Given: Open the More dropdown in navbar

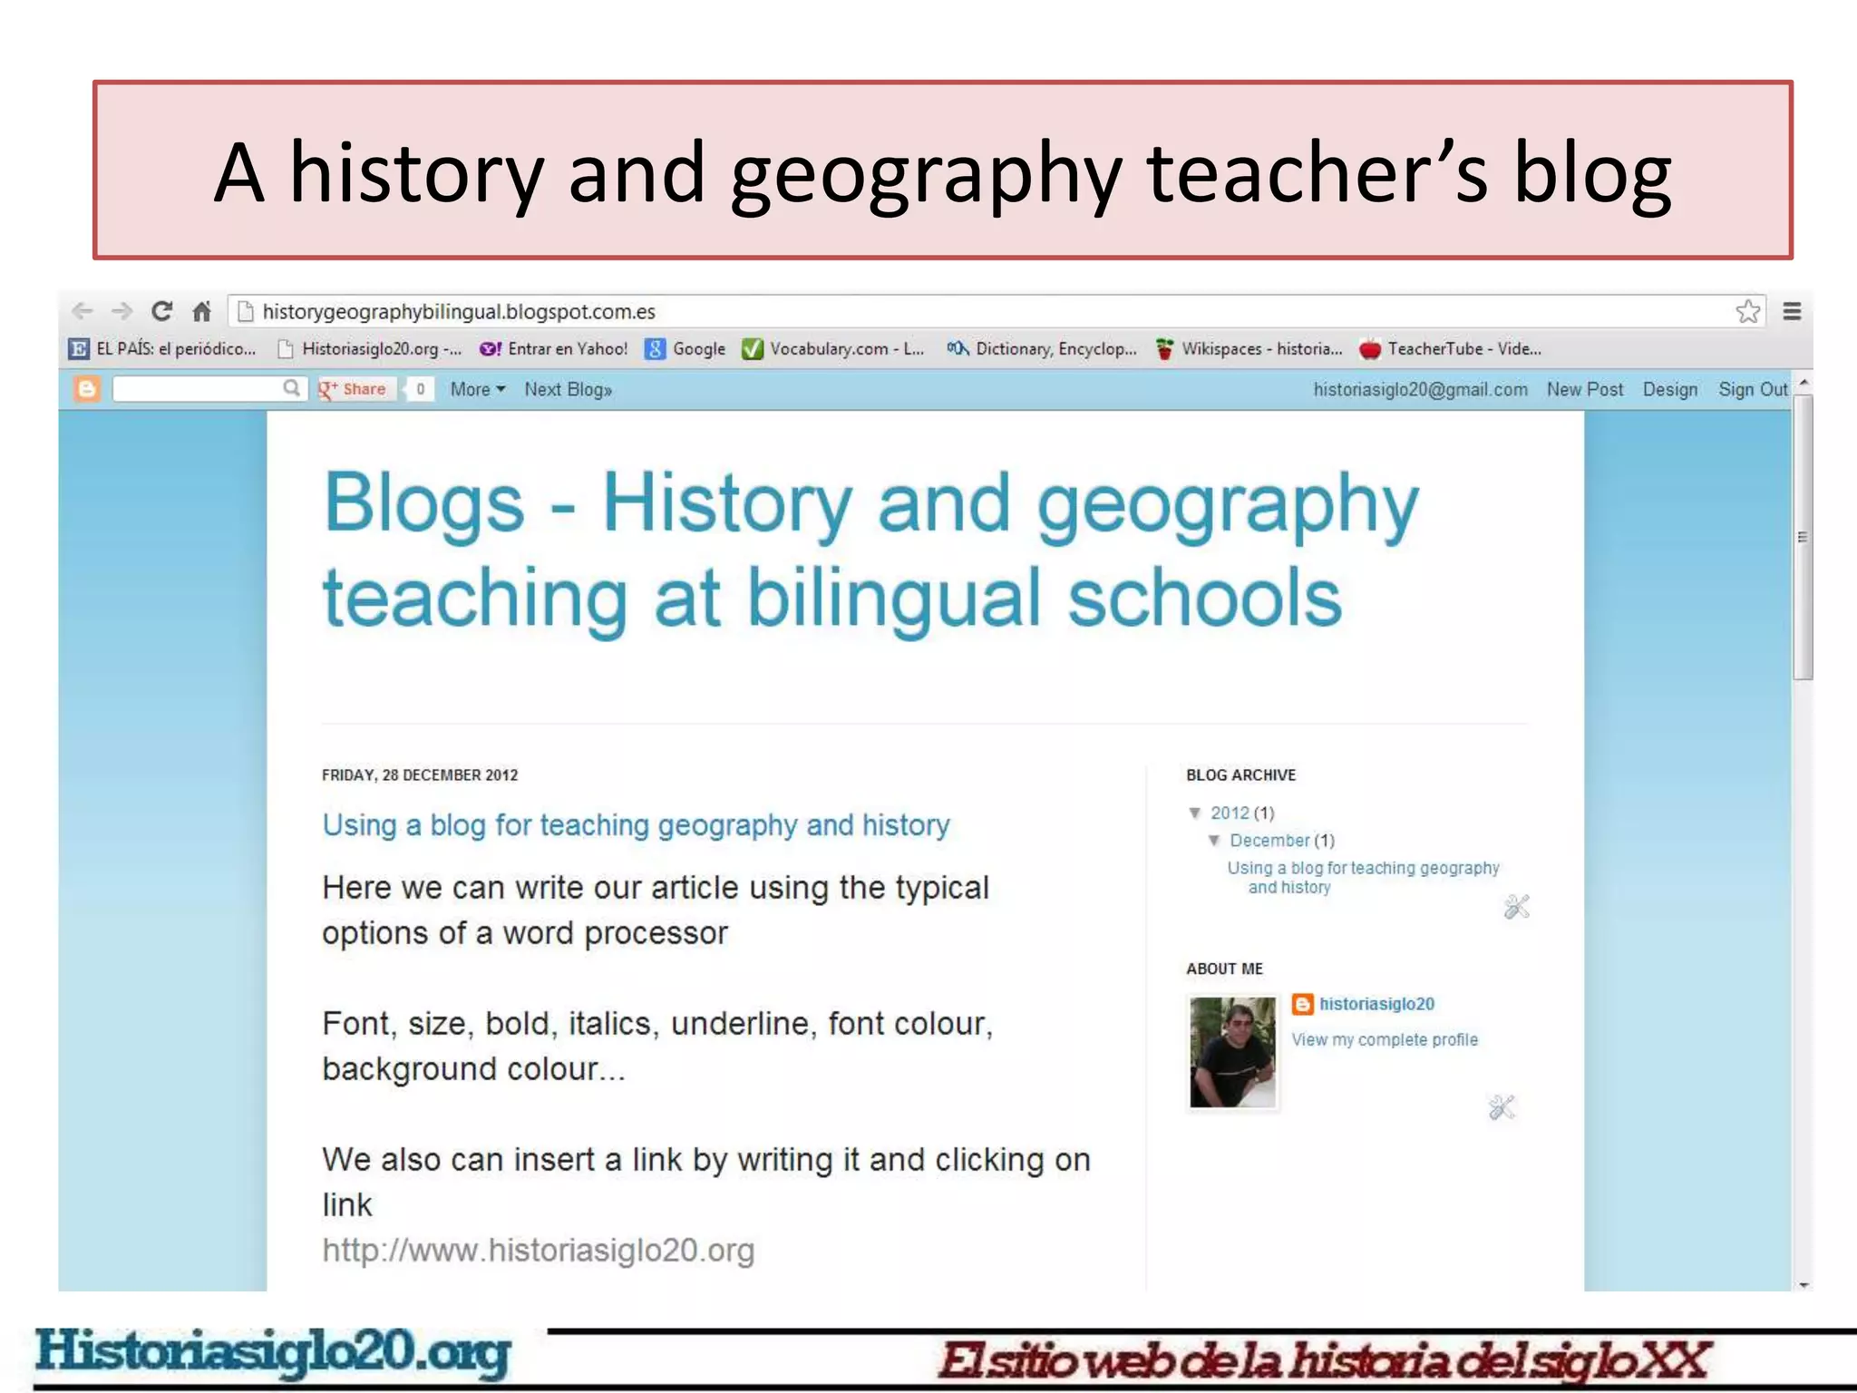Looking at the screenshot, I should [477, 389].
